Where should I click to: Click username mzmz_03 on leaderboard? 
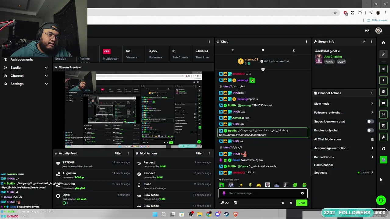click(x=251, y=60)
